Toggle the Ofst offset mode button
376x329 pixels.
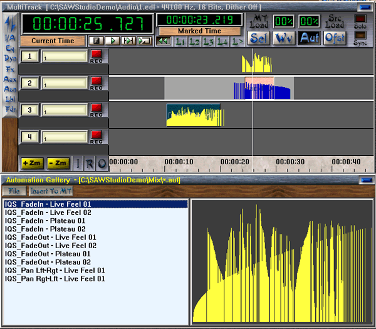335,38
